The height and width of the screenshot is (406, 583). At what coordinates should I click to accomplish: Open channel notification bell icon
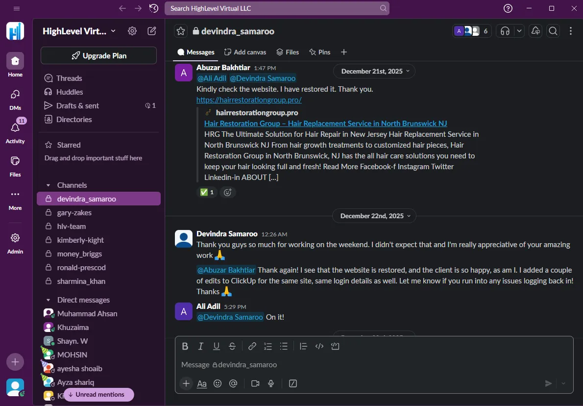[536, 31]
